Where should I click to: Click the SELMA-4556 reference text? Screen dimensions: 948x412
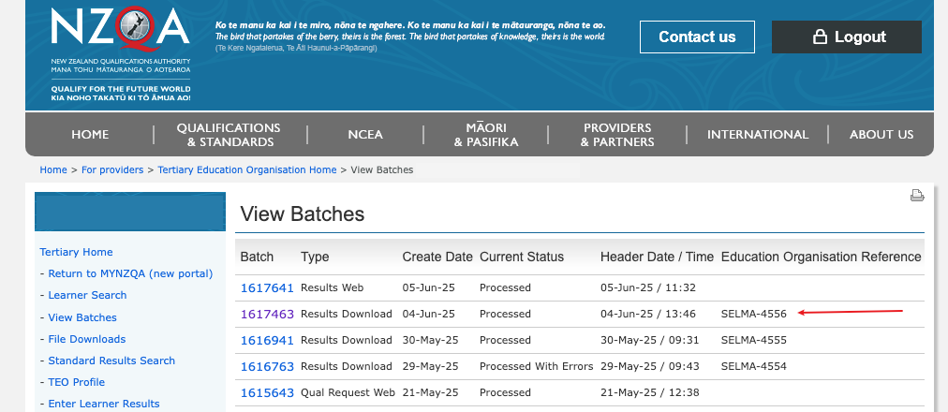[754, 314]
